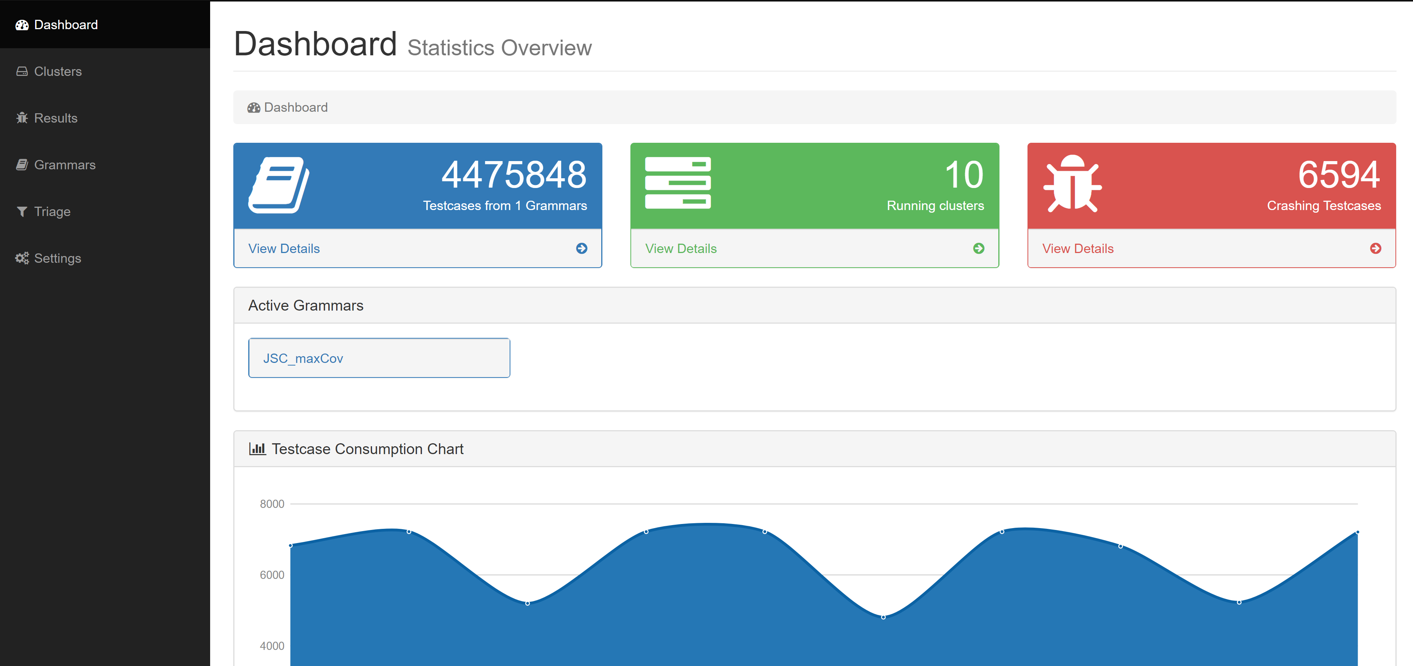This screenshot has width=1413, height=666.
Task: Click the Dashboard breadcrumb entry
Action: coord(296,107)
